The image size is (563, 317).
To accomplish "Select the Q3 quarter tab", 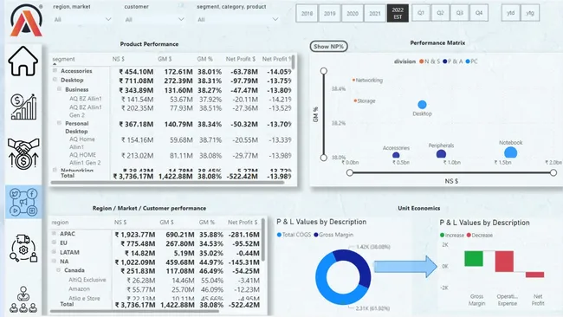I will pos(460,13).
